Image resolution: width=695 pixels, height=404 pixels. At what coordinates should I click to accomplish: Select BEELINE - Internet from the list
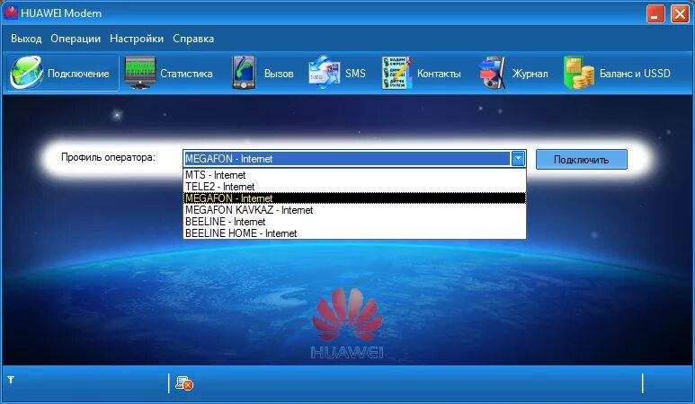coord(354,222)
